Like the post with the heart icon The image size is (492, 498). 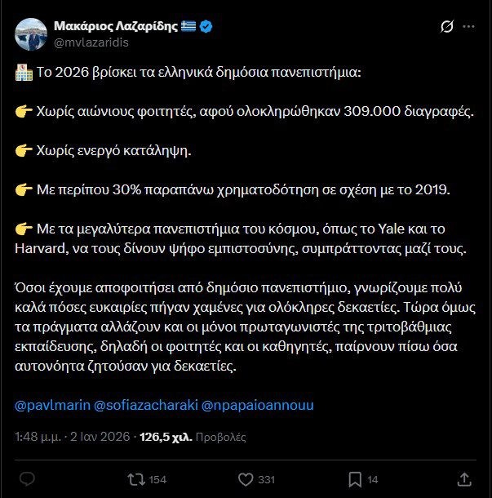[245, 478]
